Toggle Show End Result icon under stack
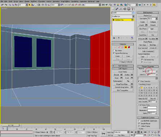The image size is (161, 137). click(119, 38)
